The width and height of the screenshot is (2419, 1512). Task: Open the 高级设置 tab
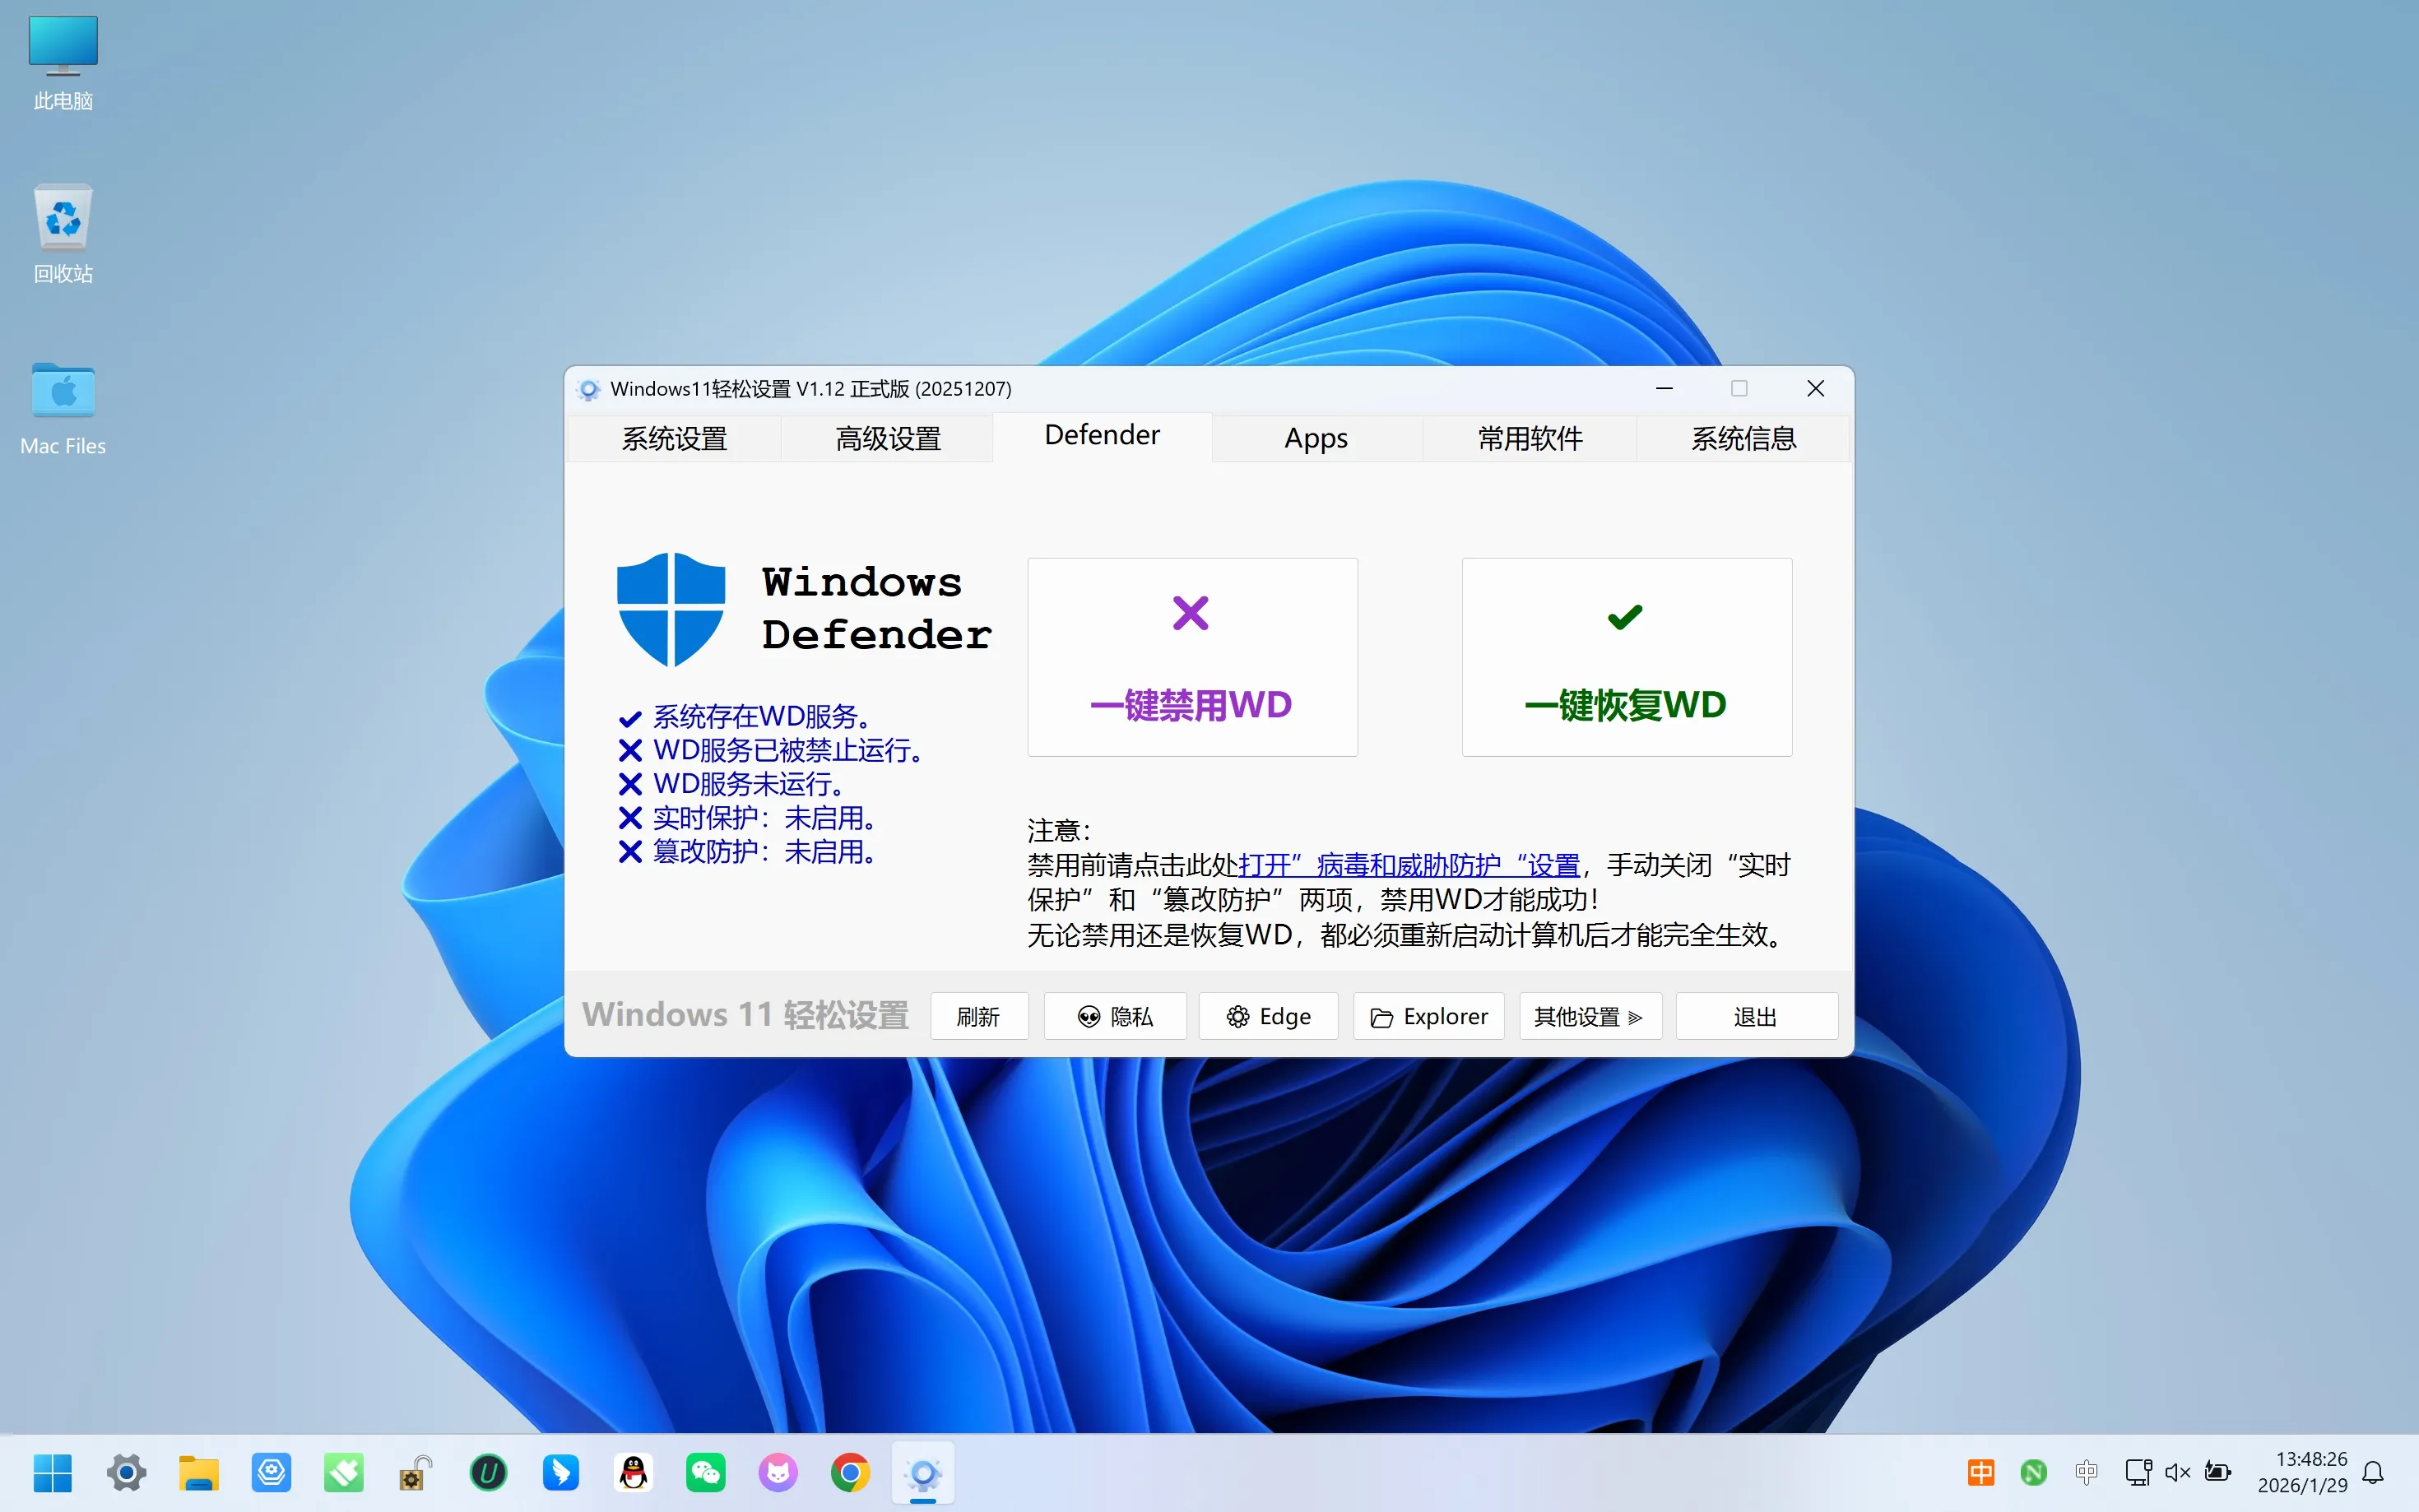tap(887, 438)
